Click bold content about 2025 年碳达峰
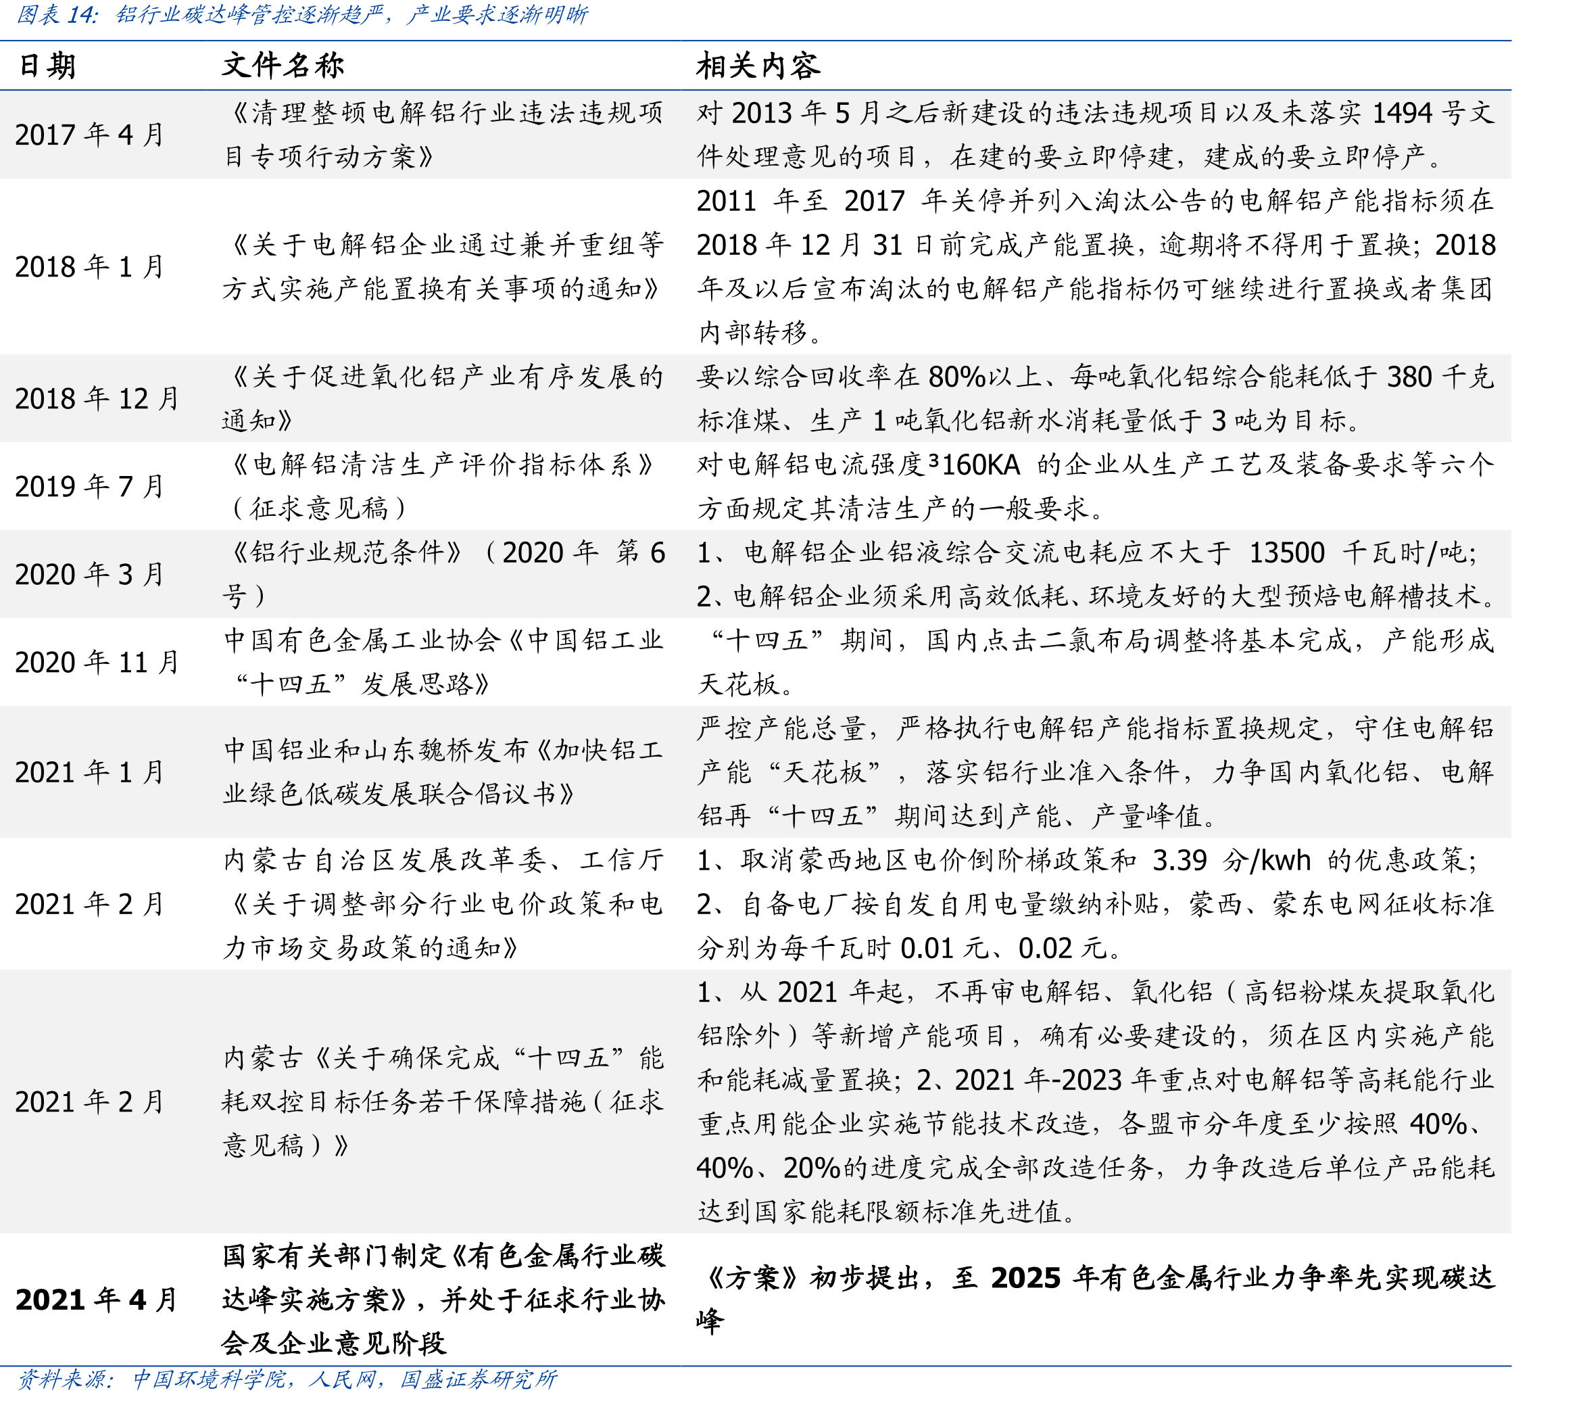The image size is (1581, 1401). pos(1095,1300)
